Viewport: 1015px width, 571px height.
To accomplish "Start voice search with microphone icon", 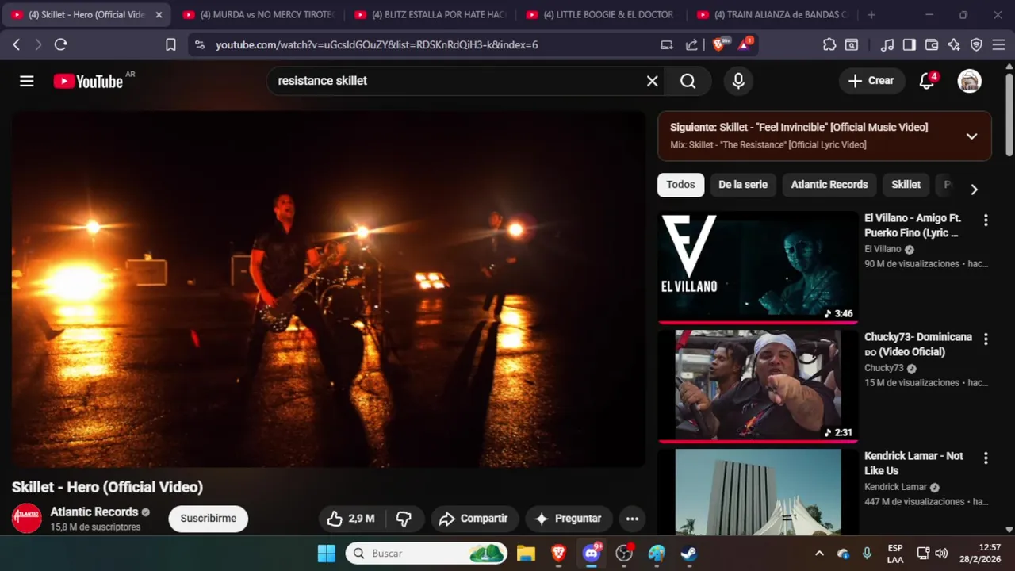I will point(738,81).
